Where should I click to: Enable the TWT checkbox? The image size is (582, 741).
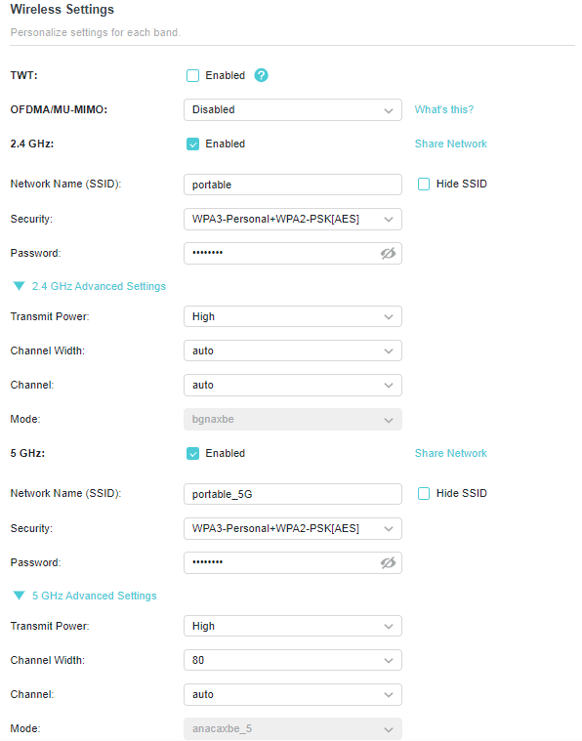click(x=193, y=75)
